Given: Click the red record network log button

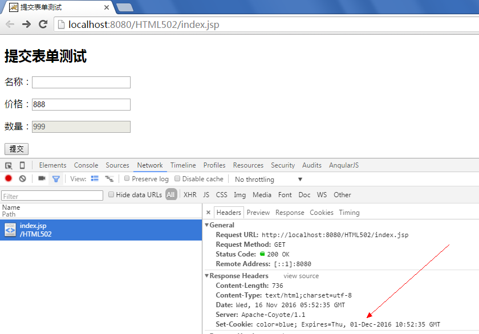Looking at the screenshot, I should point(9,178).
